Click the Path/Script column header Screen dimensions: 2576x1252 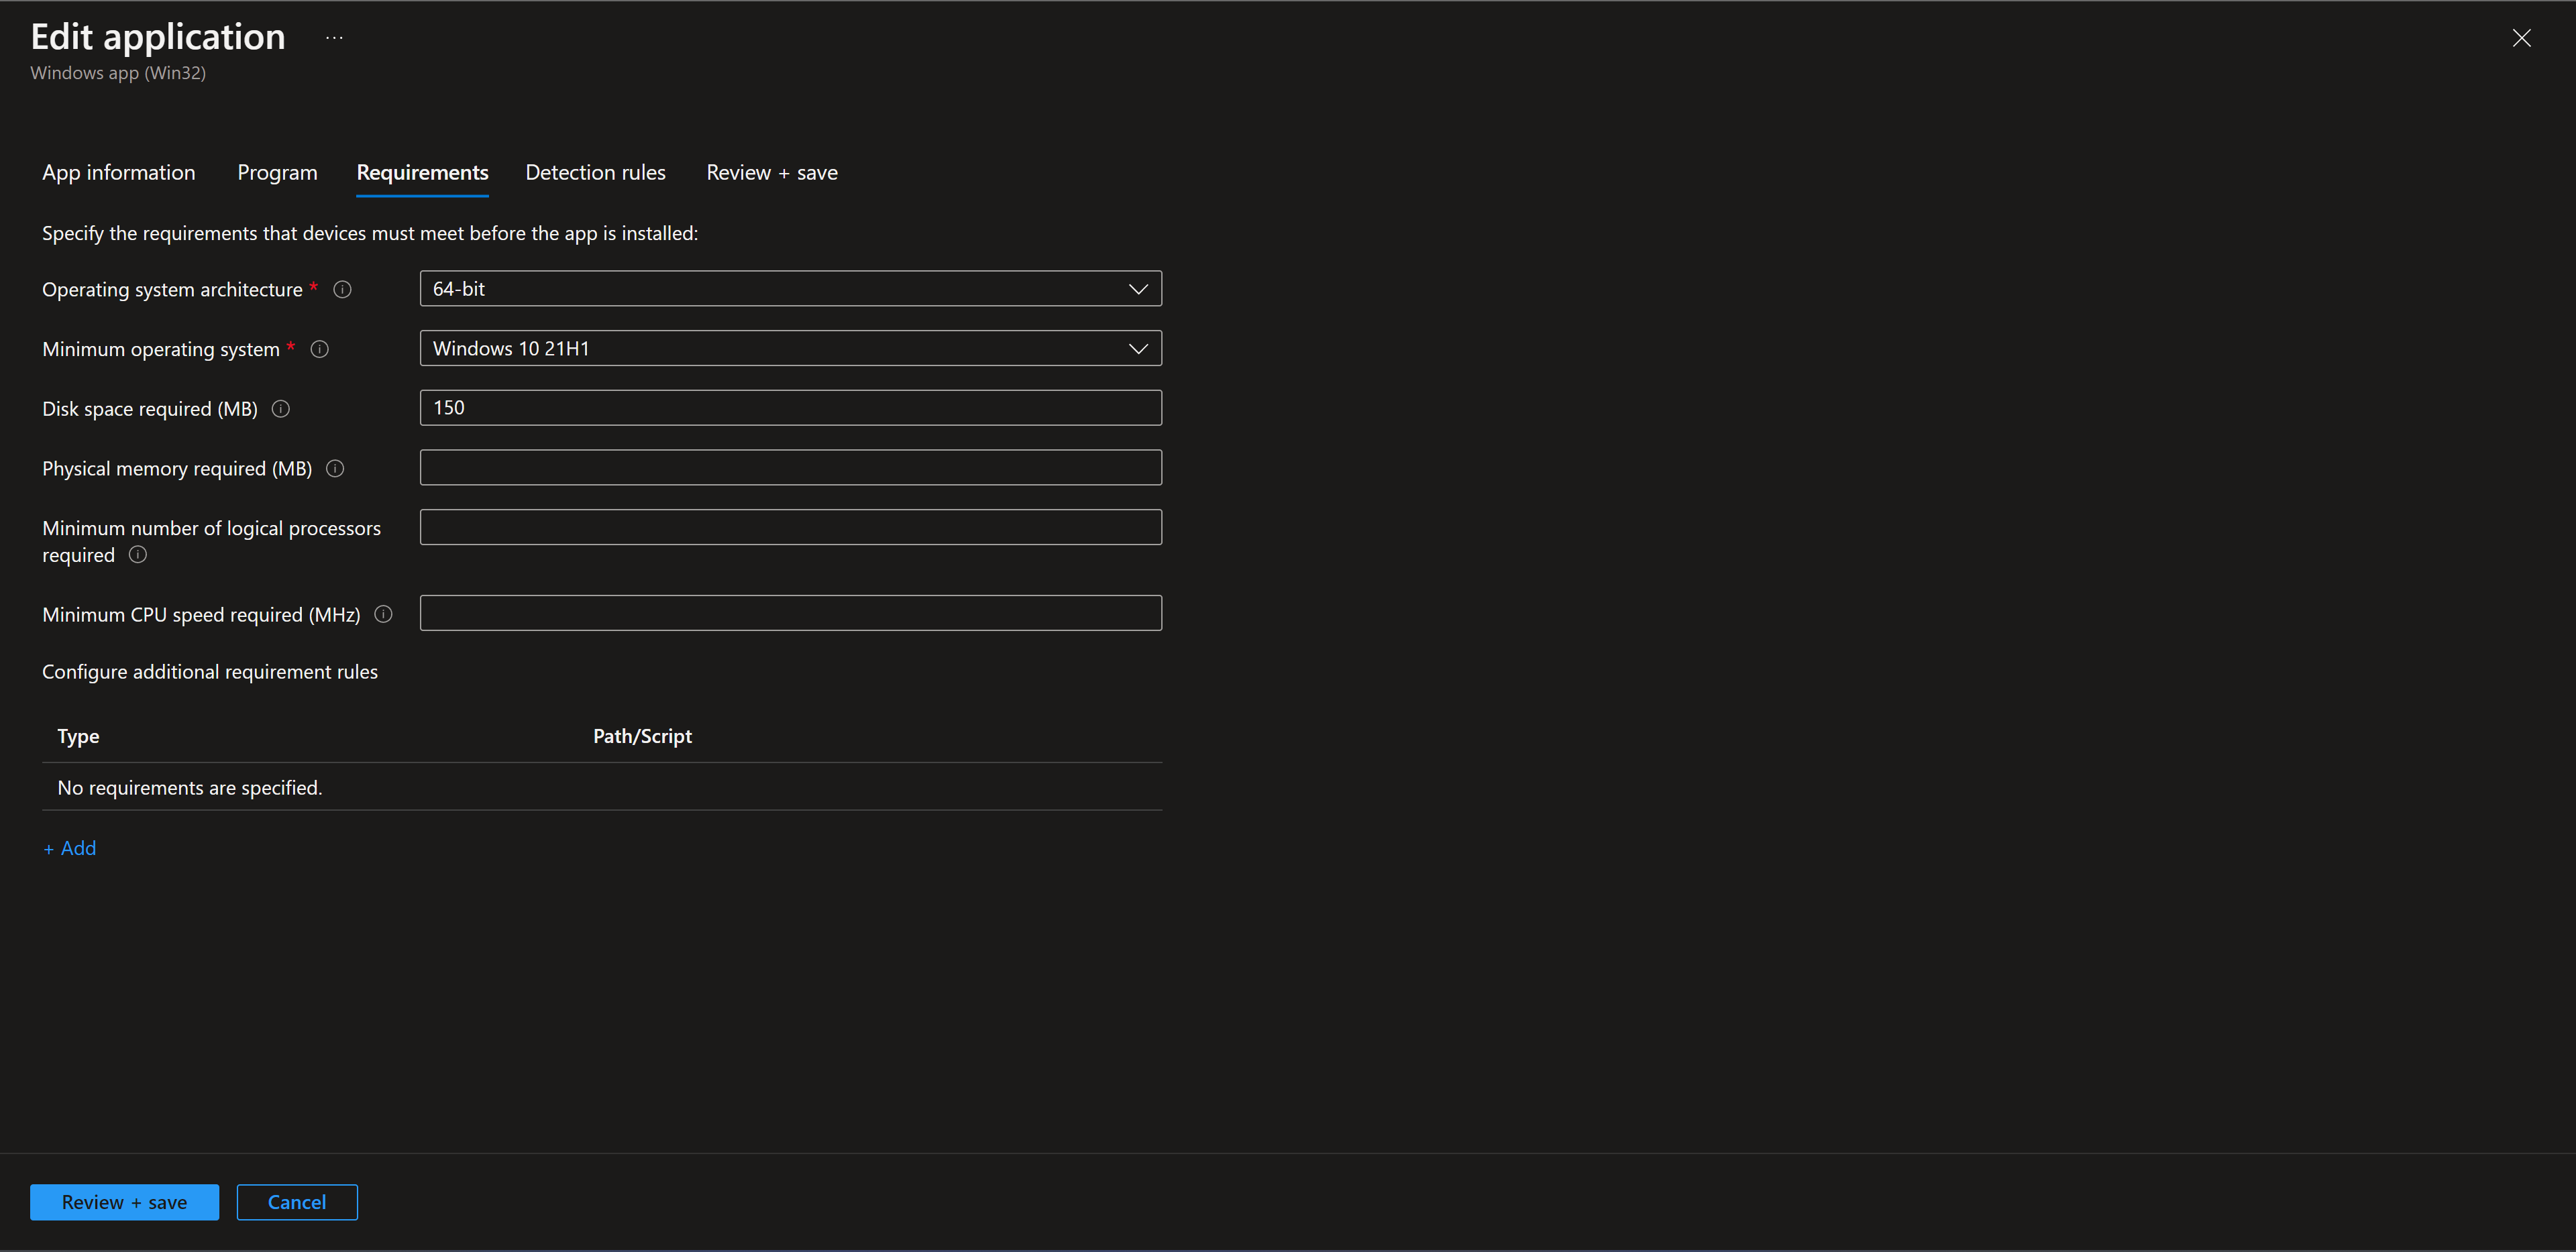click(642, 737)
